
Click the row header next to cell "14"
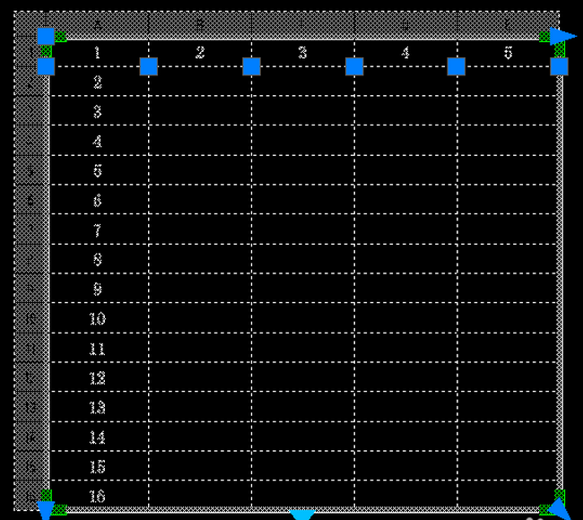[30, 437]
